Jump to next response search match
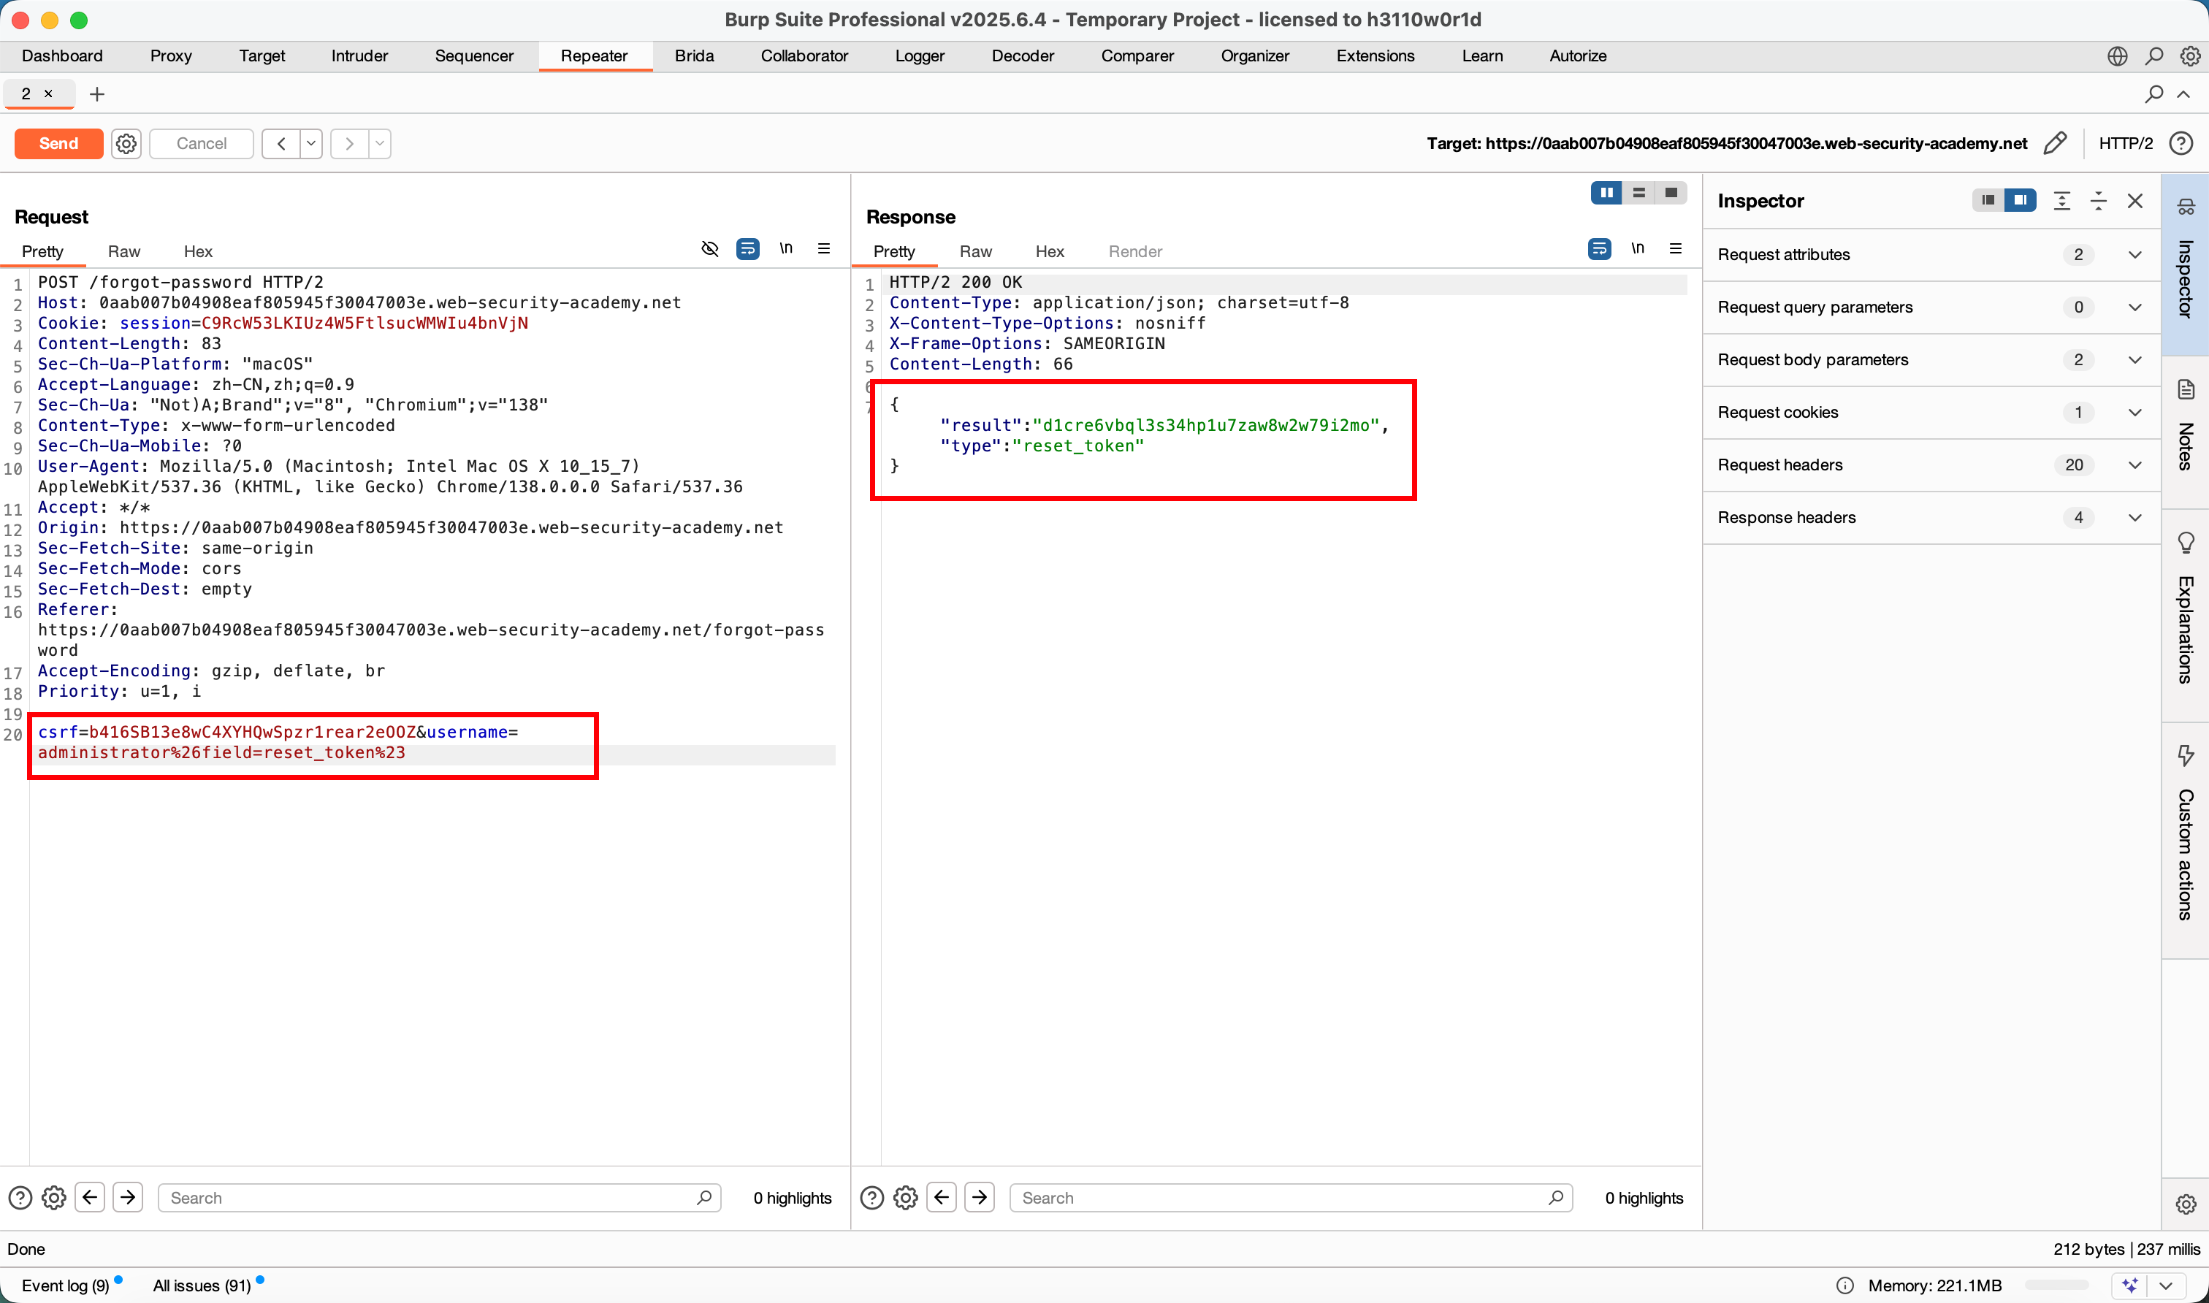Image resolution: width=2209 pixels, height=1303 pixels. 979,1197
